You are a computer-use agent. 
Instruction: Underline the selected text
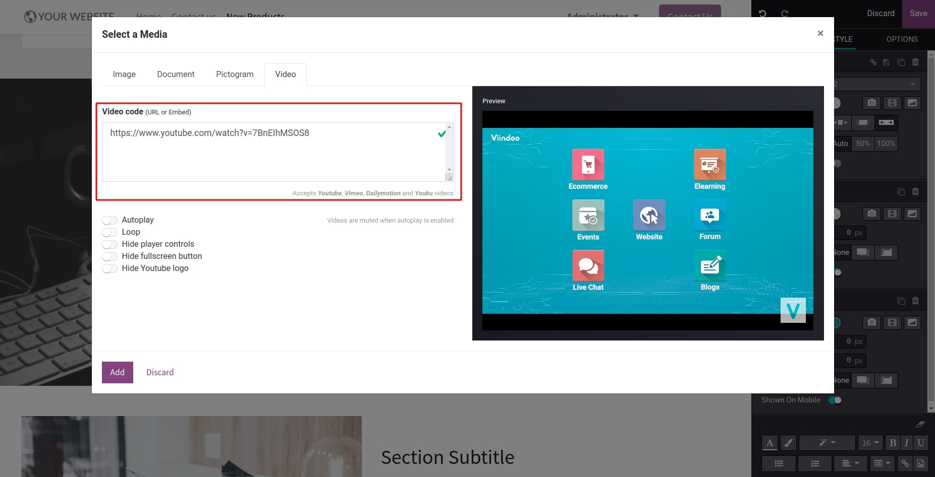click(x=921, y=443)
